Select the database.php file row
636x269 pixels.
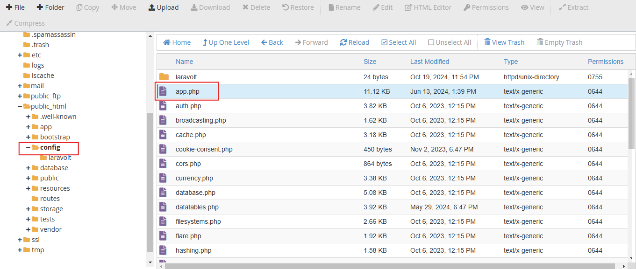(195, 193)
